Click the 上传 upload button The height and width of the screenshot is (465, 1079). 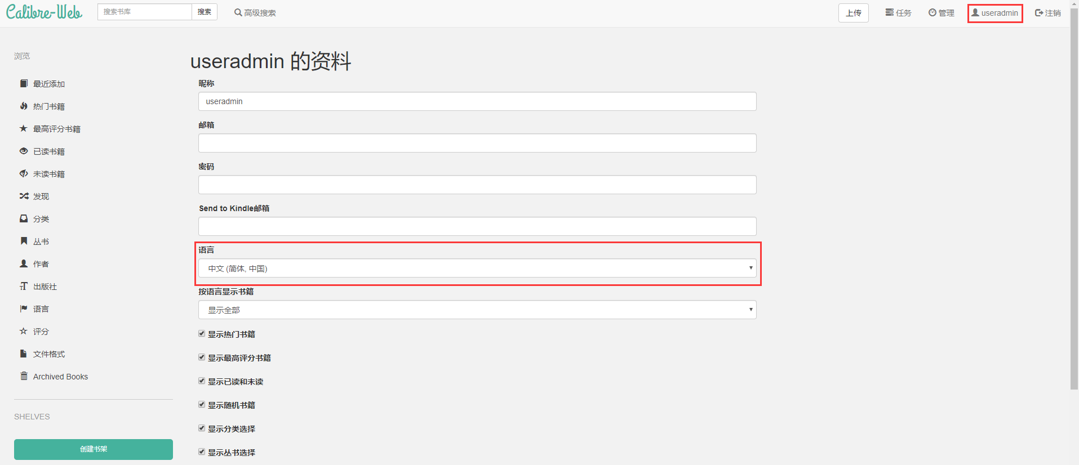(x=853, y=12)
